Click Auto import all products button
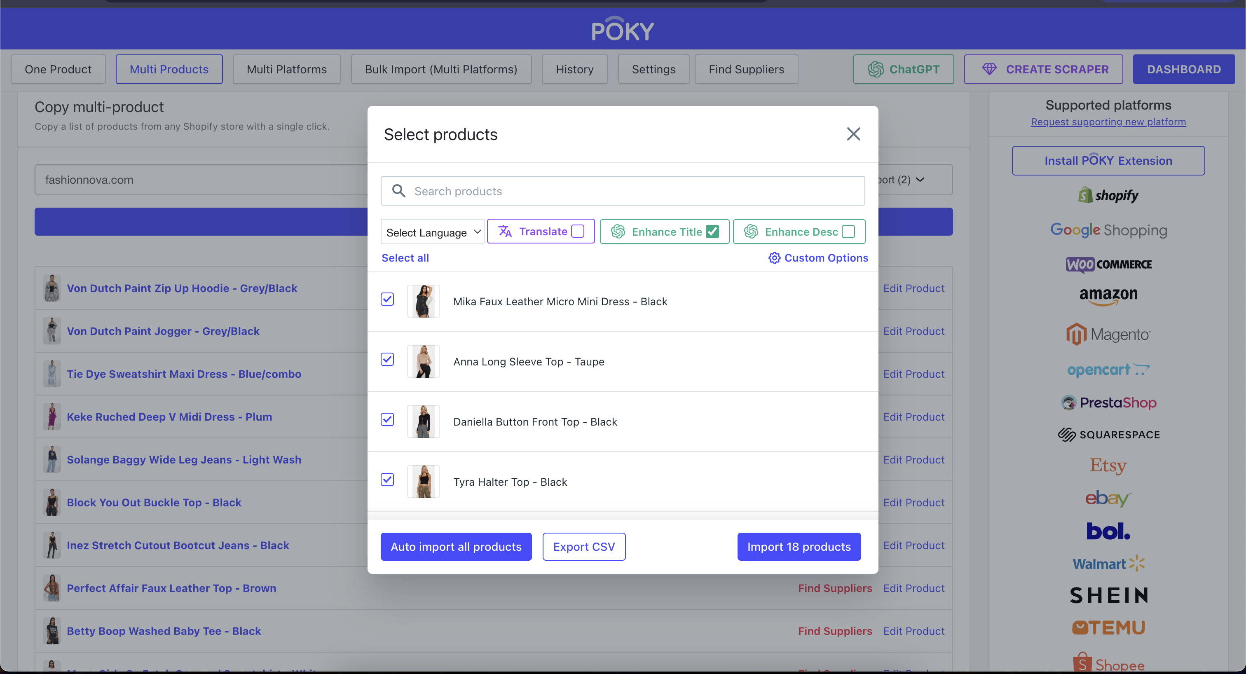 click(456, 547)
